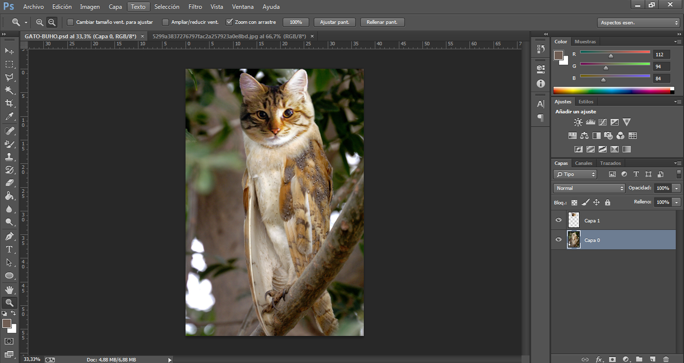
Task: Select the Crop tool
Action: coord(9,104)
